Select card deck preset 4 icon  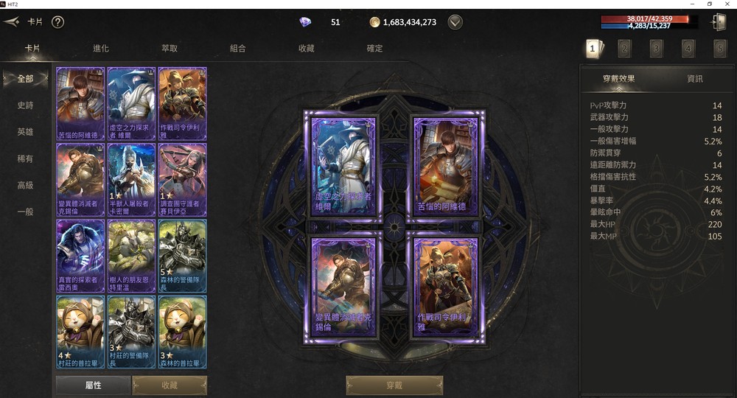[688, 49]
